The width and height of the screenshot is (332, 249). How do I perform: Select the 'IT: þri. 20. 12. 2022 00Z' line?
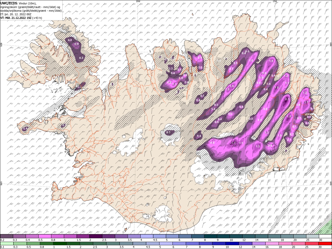(16, 14)
